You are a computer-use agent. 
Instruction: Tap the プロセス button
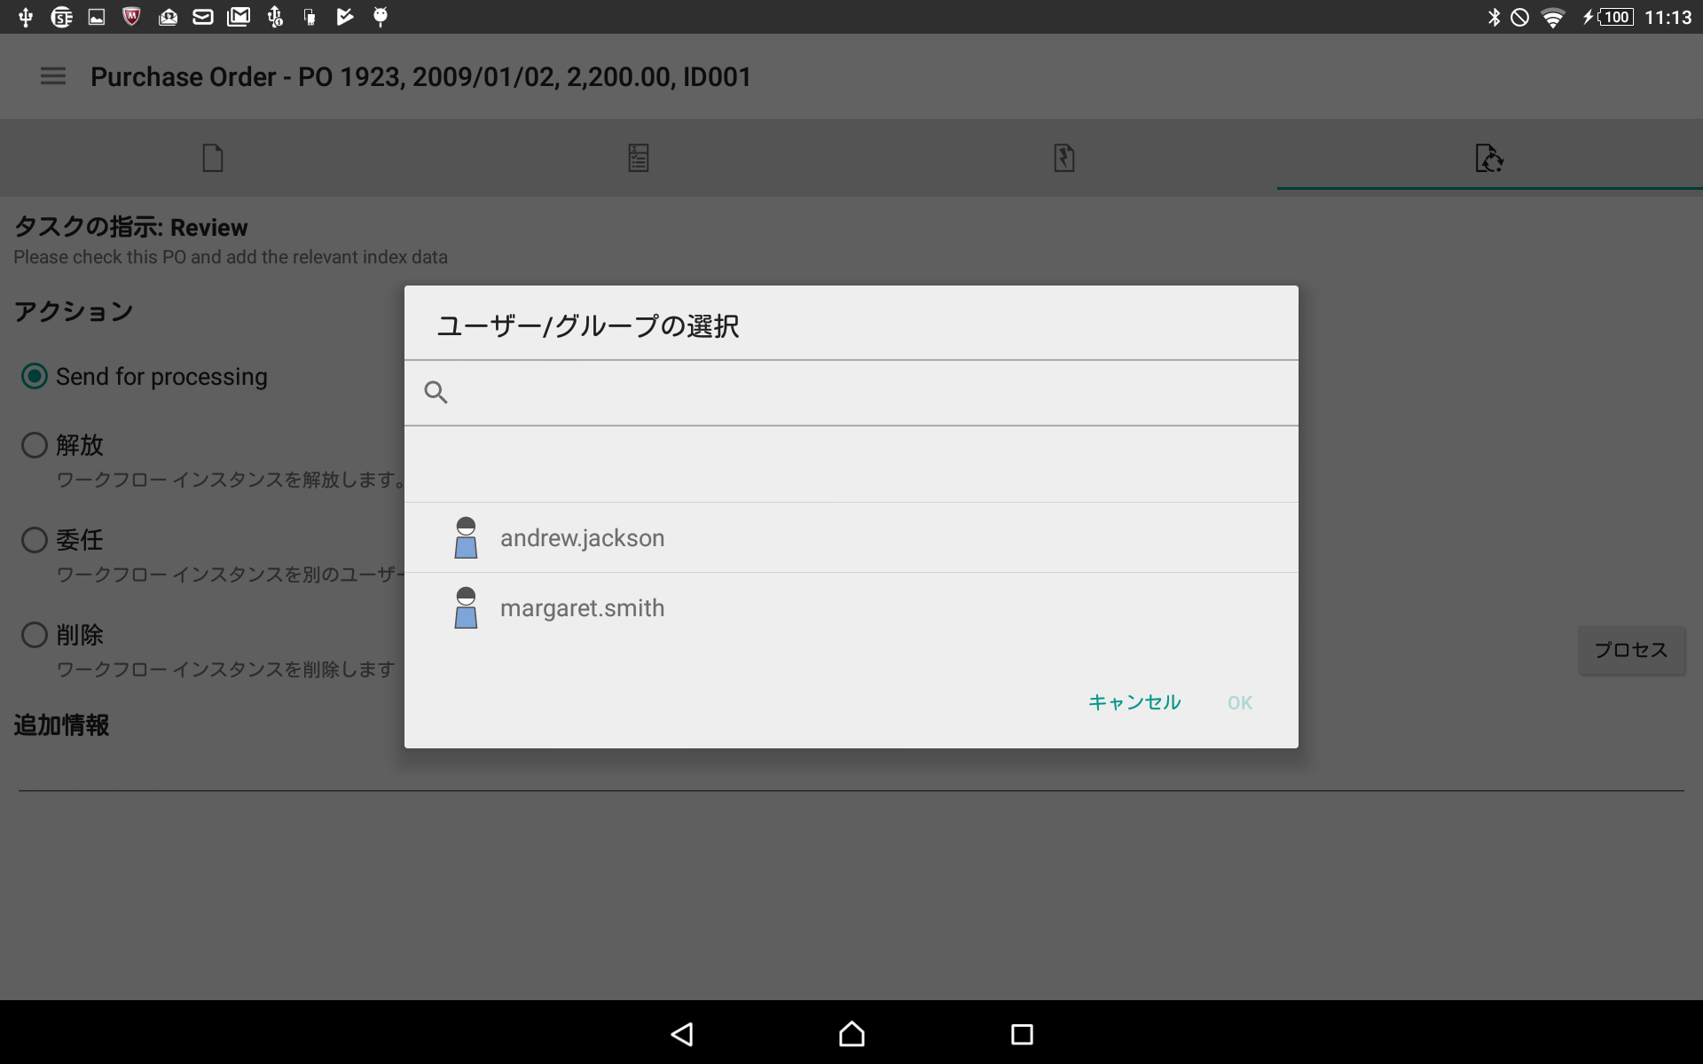coord(1631,650)
